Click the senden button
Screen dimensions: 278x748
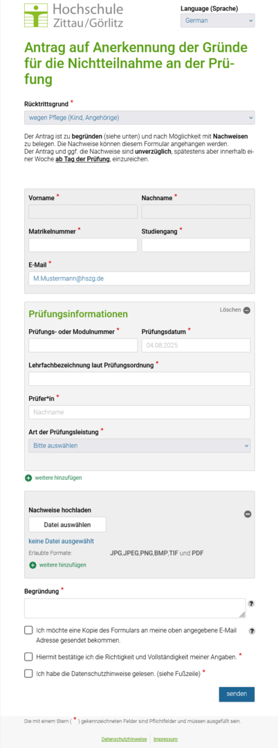pos(237,694)
